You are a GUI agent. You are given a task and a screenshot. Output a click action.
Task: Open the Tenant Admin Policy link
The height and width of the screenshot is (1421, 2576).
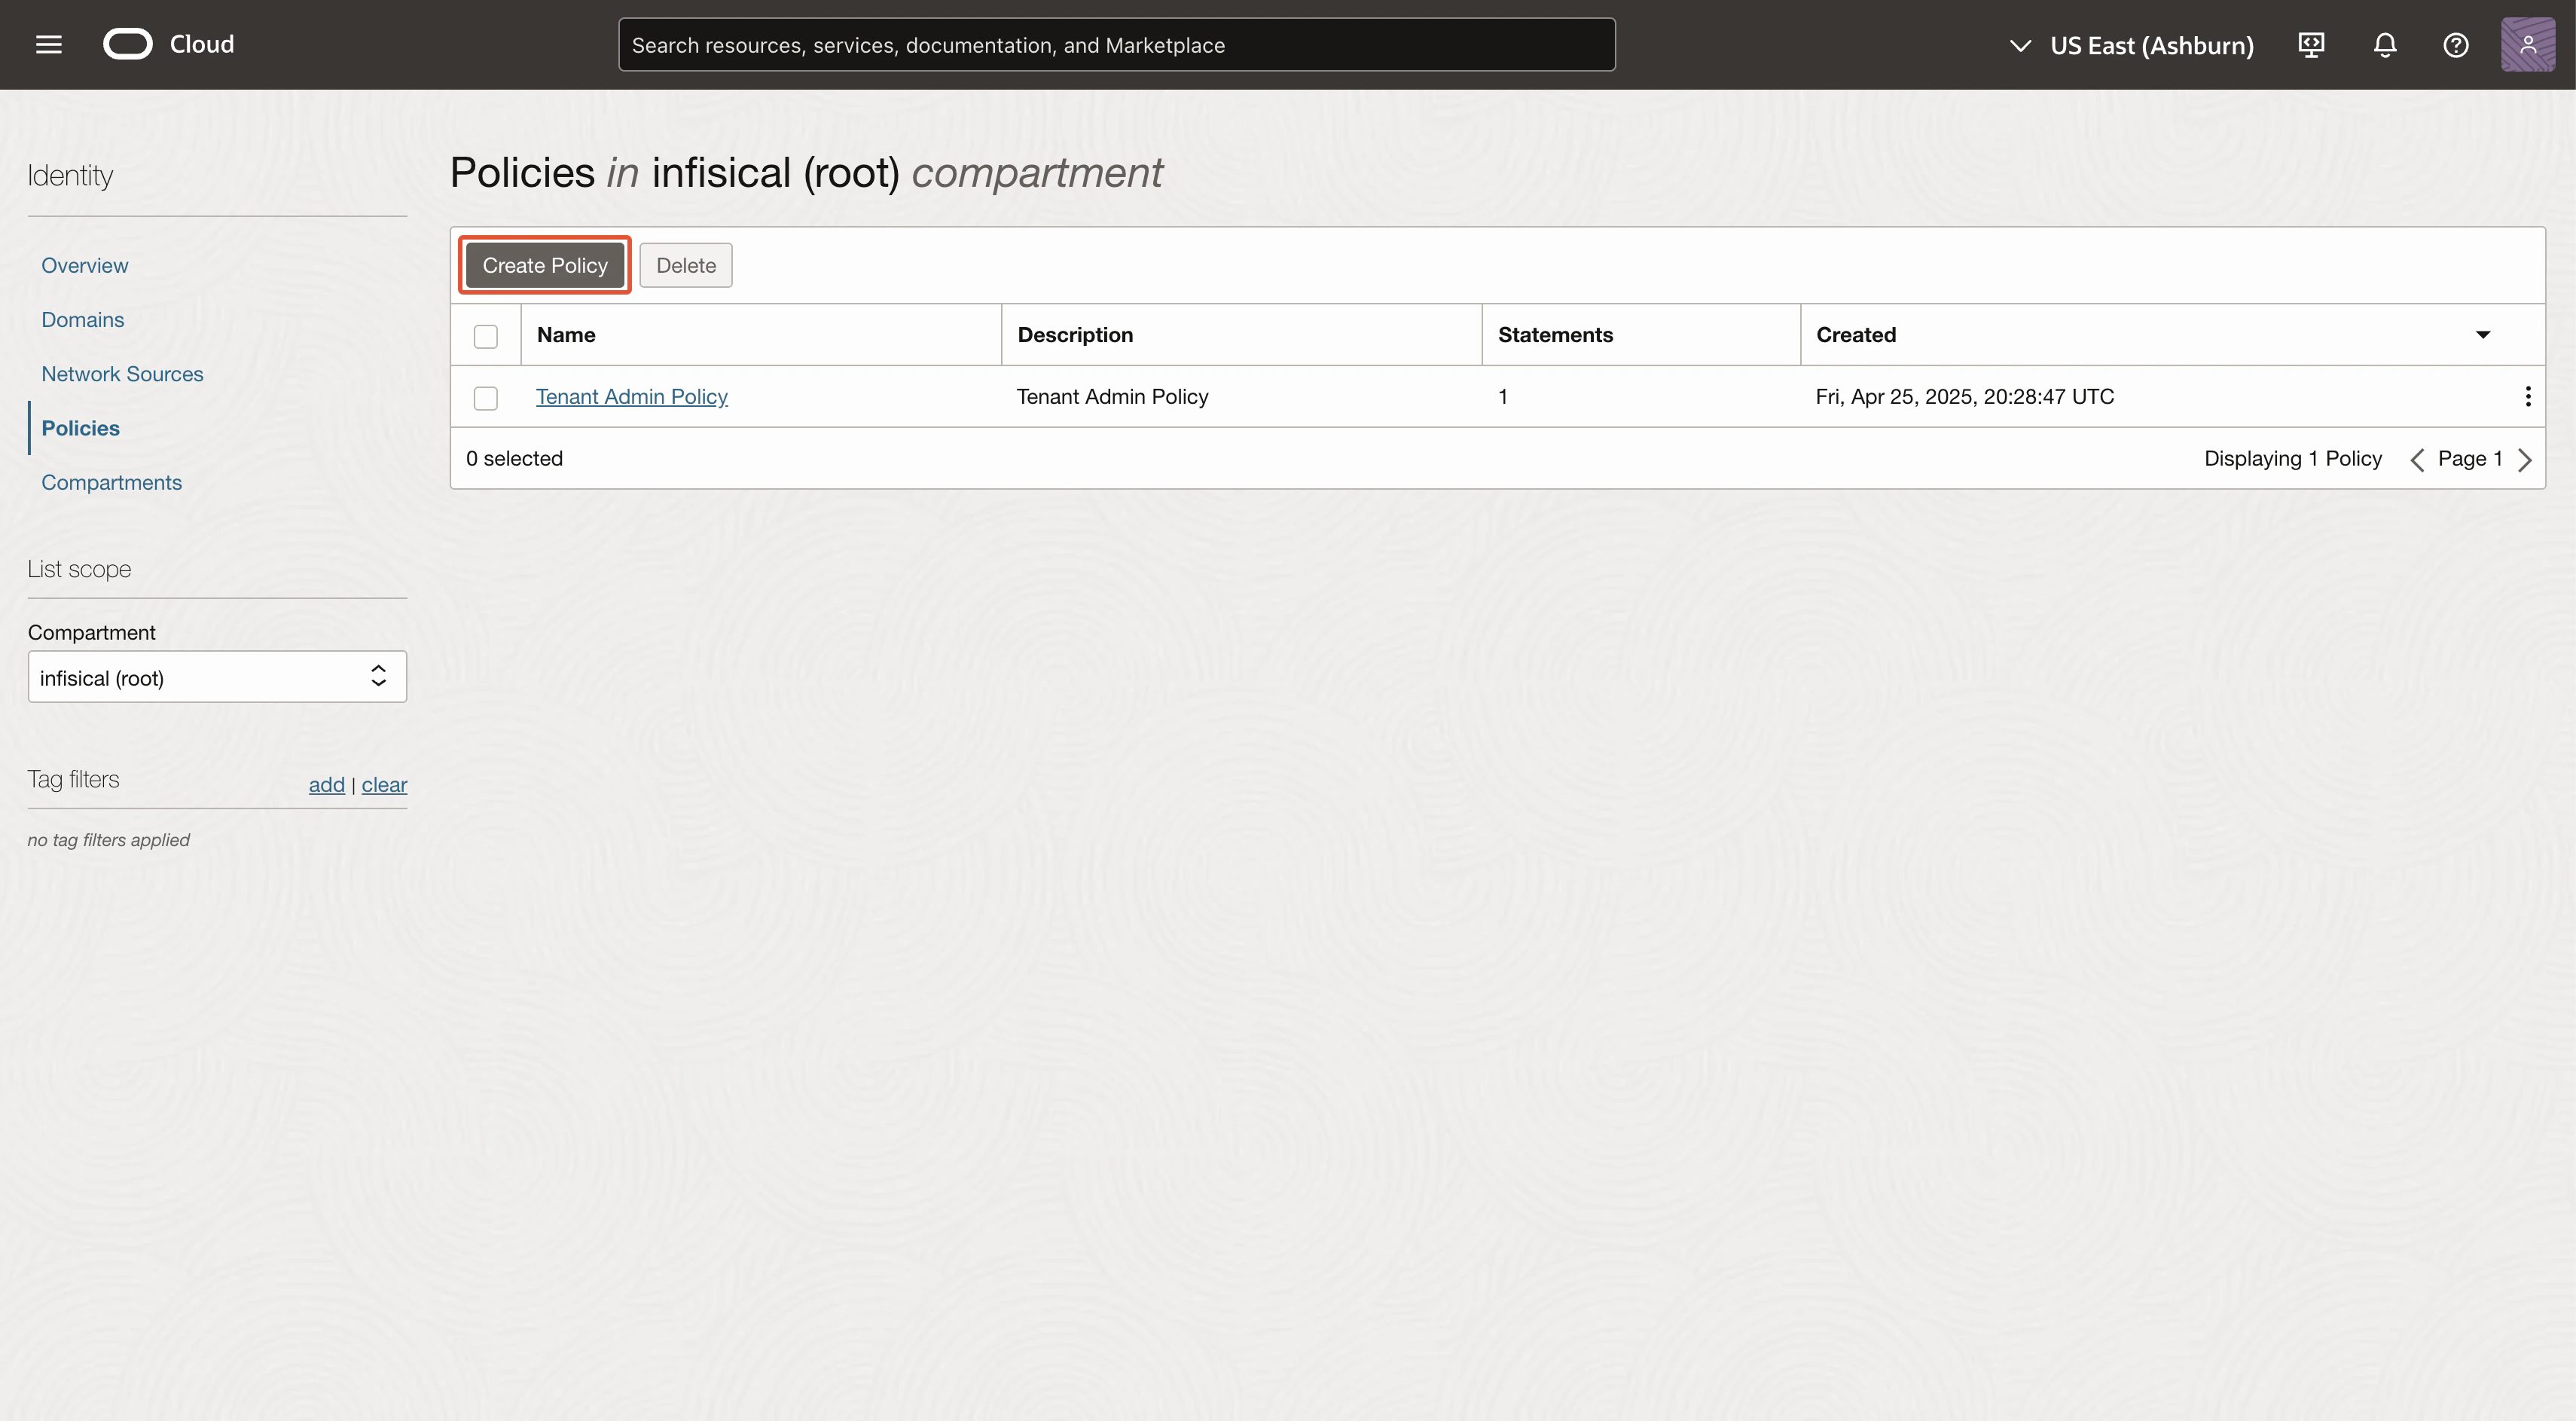[x=632, y=396]
